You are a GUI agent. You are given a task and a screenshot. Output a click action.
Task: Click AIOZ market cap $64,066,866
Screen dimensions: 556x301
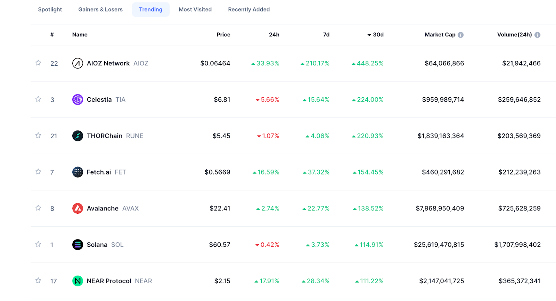point(444,63)
